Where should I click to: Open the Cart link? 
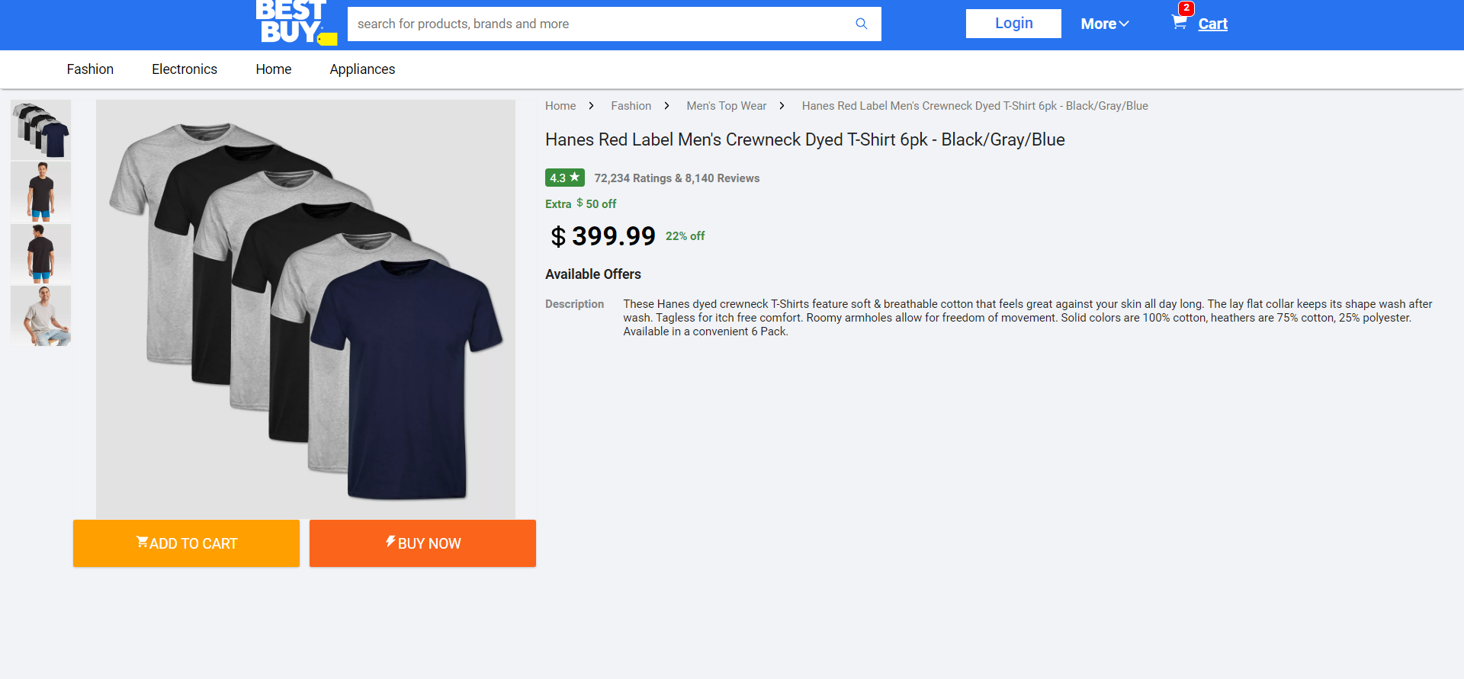pos(1212,24)
